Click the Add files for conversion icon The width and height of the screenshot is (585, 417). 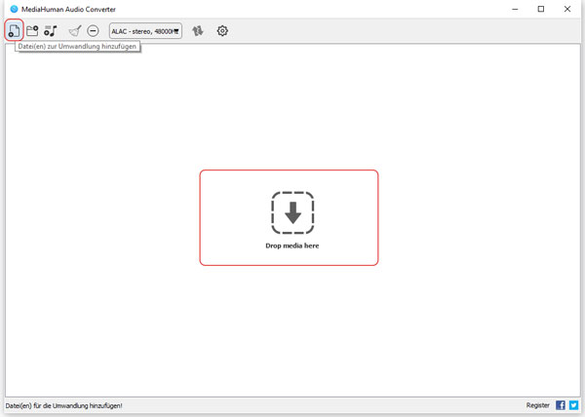(15, 30)
